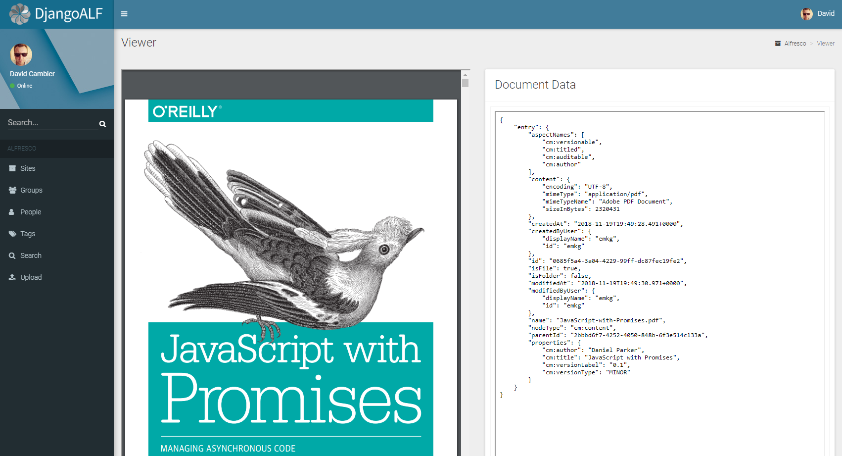
Task: Click the David Cambier name in sidebar
Action: point(32,74)
